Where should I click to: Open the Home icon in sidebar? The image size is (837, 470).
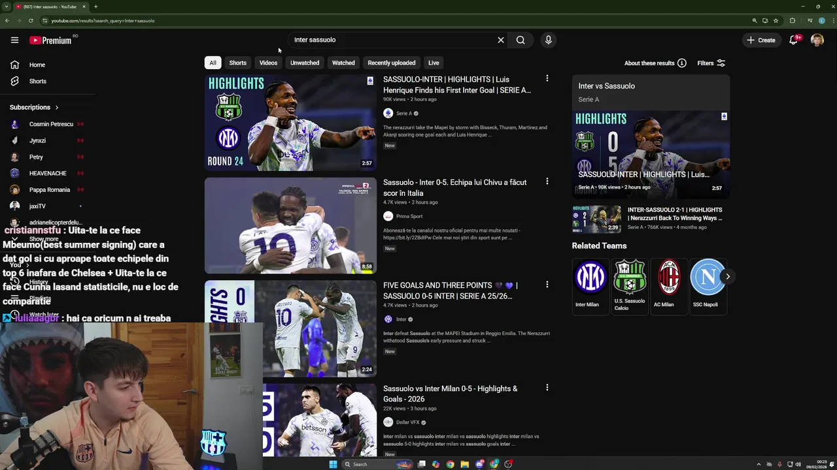[x=14, y=65]
